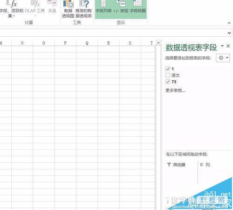Select column O header
This screenshot has width=233, height=210.
click(44, 43)
